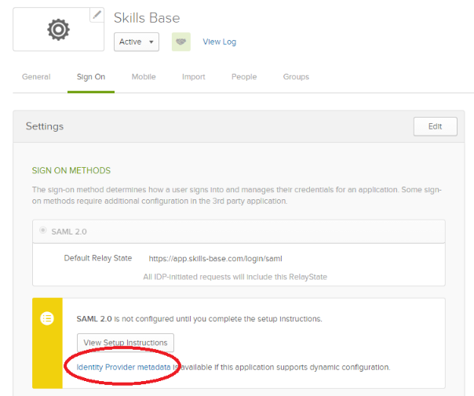Switch to the General tab
The width and height of the screenshot is (474, 396).
point(36,77)
